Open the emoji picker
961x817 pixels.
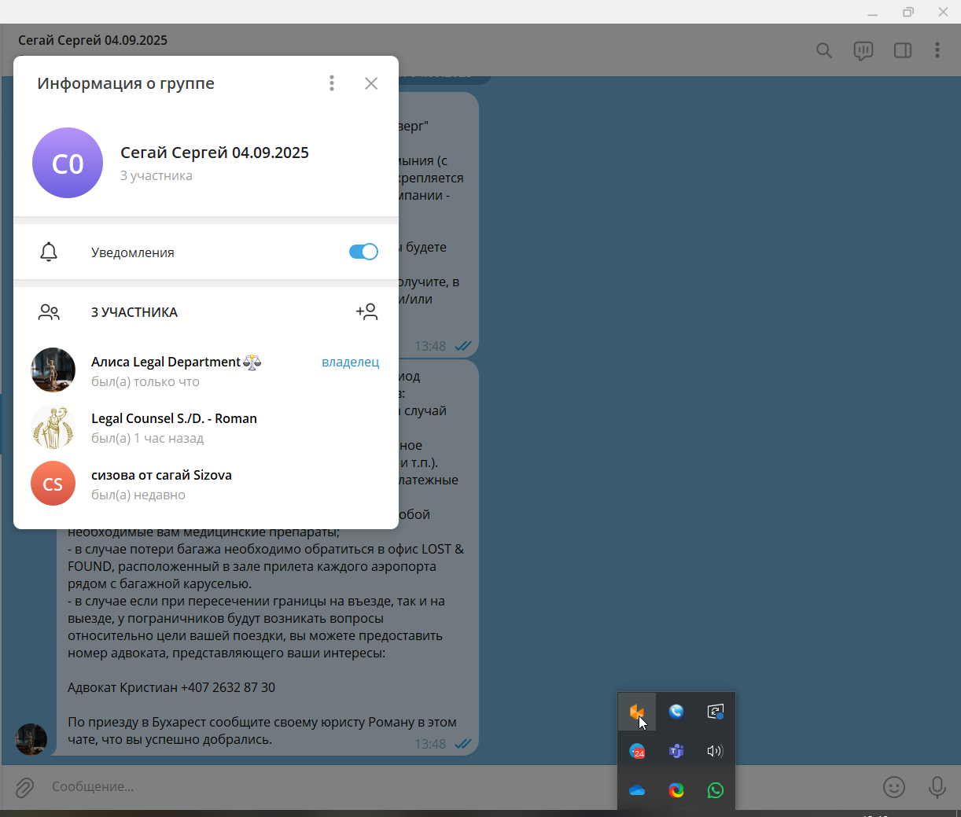click(x=894, y=786)
